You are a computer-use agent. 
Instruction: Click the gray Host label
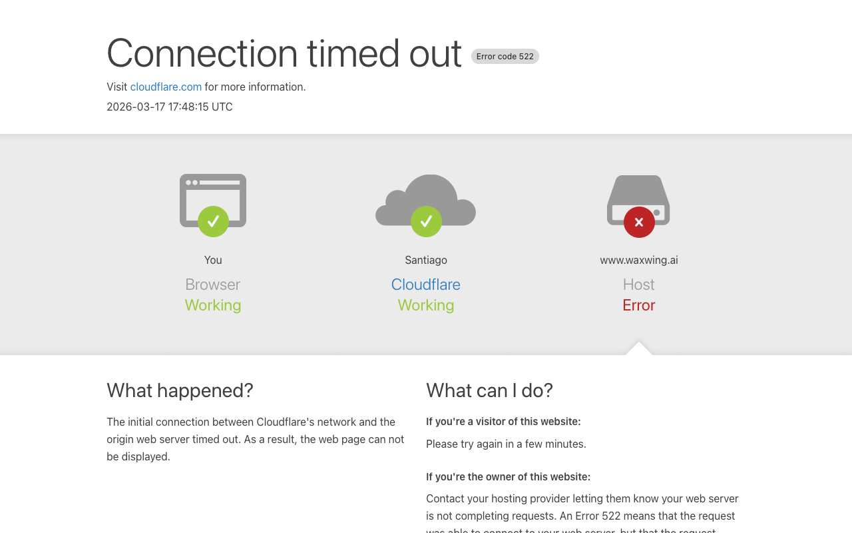pos(639,284)
